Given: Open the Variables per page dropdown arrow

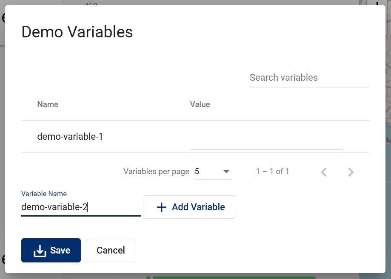Looking at the screenshot, I should [x=226, y=172].
